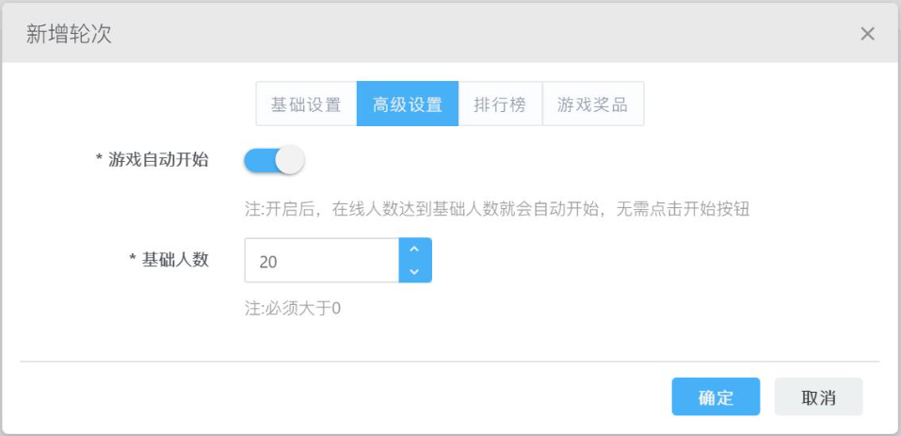901x436 pixels.
Task: Cancel the dialog using 取消
Action: coord(818,396)
